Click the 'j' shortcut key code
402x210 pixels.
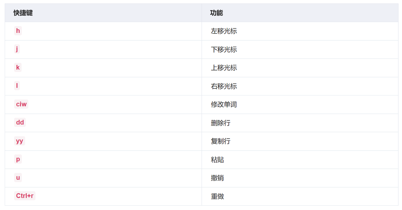17,49
